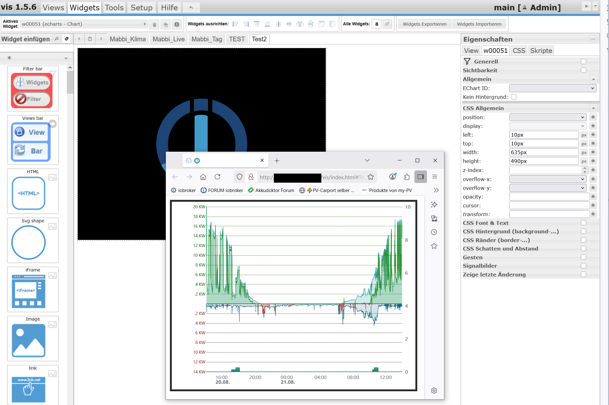Open Firefox extensions puzzle icon

[x=407, y=177]
